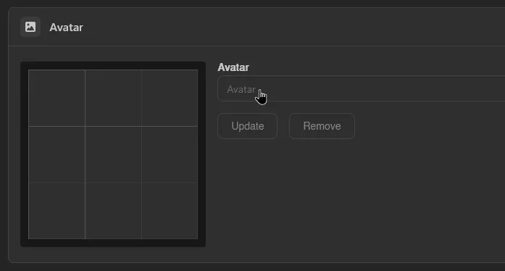This screenshot has height=271, width=505.
Task: Select the bottom-right cell of avatar preview grid
Action: coord(170,211)
